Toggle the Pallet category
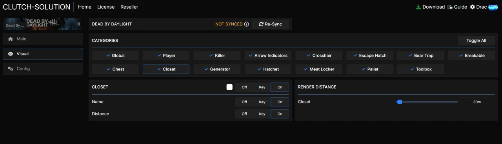Viewport: 502px width, 144px height. click(x=370, y=69)
